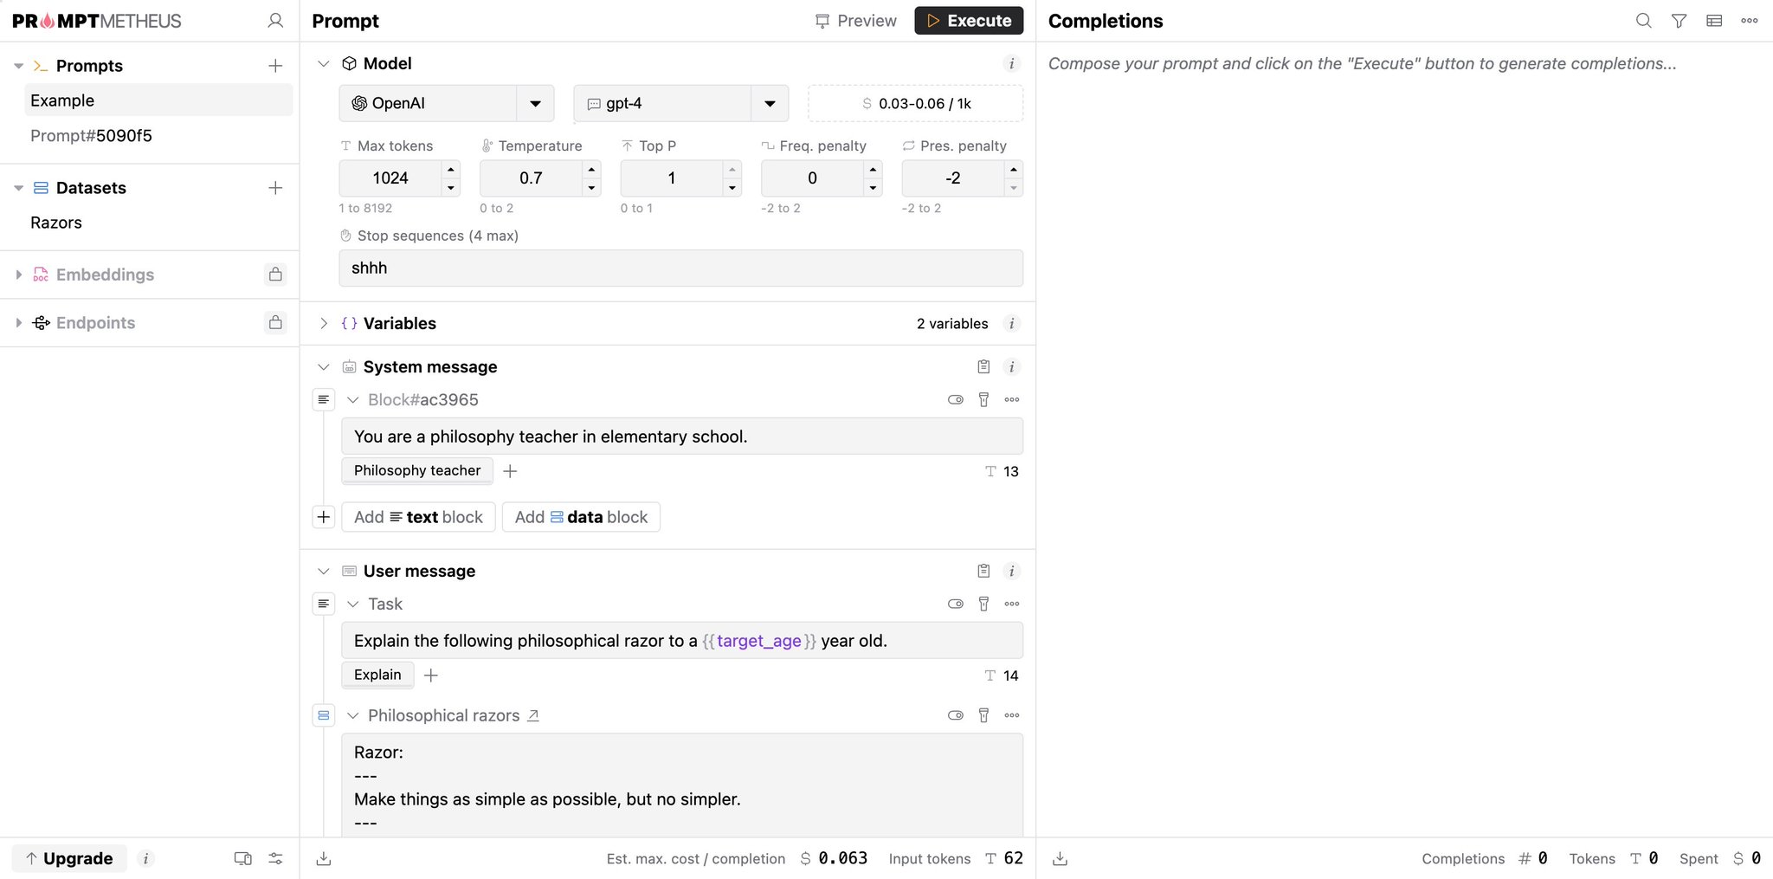Image resolution: width=1773 pixels, height=879 pixels.
Task: Download prompt from bottom bar icon
Action: pyautogui.click(x=324, y=858)
